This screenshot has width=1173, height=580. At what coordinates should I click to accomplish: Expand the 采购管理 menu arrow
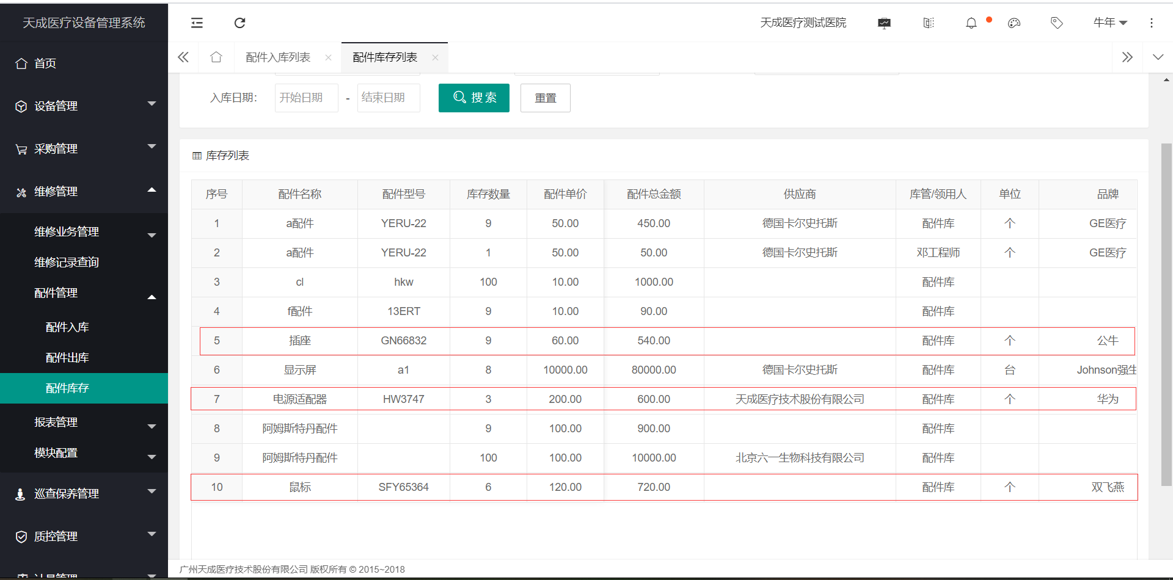pos(152,147)
